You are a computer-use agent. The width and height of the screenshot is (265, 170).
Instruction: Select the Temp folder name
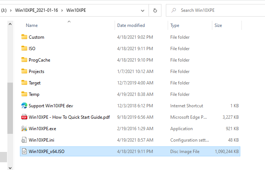[34, 94]
